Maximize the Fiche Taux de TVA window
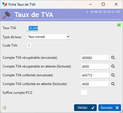 tap(103, 4)
